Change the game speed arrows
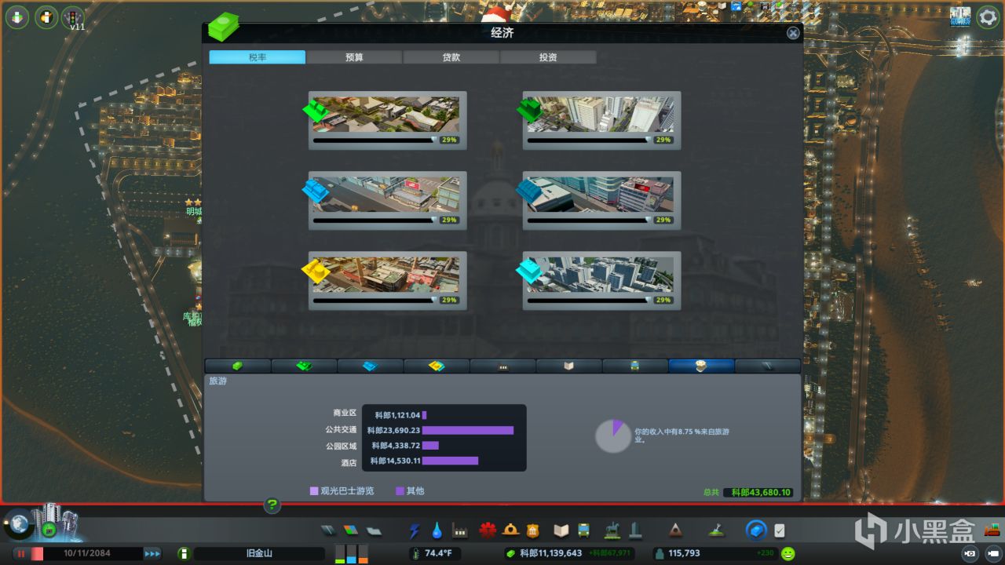The height and width of the screenshot is (565, 1005). [152, 553]
